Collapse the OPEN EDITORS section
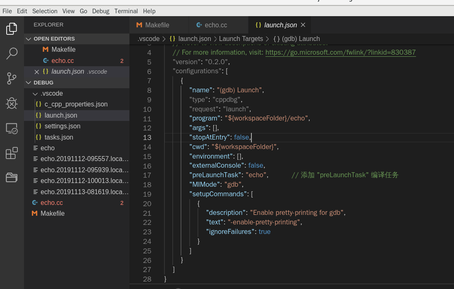Image resolution: width=454 pixels, height=289 pixels. [29, 39]
